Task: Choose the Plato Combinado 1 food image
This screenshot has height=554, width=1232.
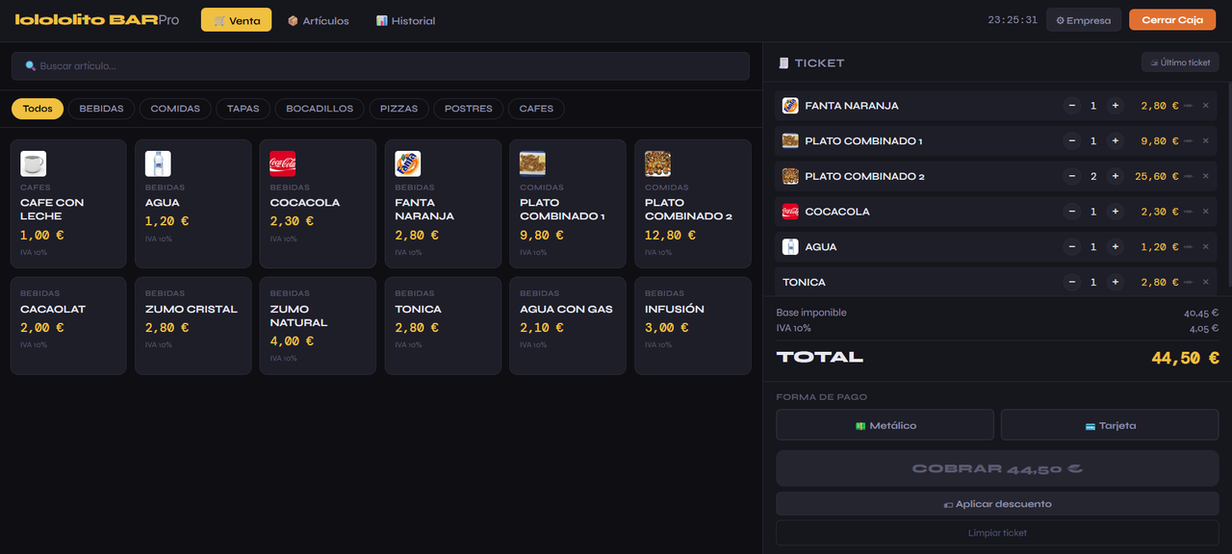Action: point(532,164)
